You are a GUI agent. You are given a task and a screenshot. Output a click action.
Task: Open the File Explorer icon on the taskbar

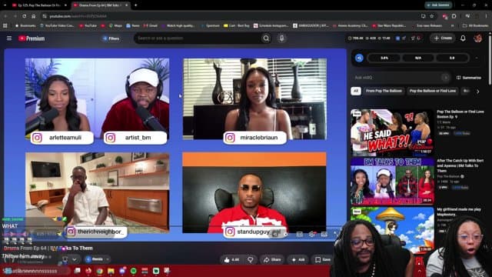click(111, 271)
